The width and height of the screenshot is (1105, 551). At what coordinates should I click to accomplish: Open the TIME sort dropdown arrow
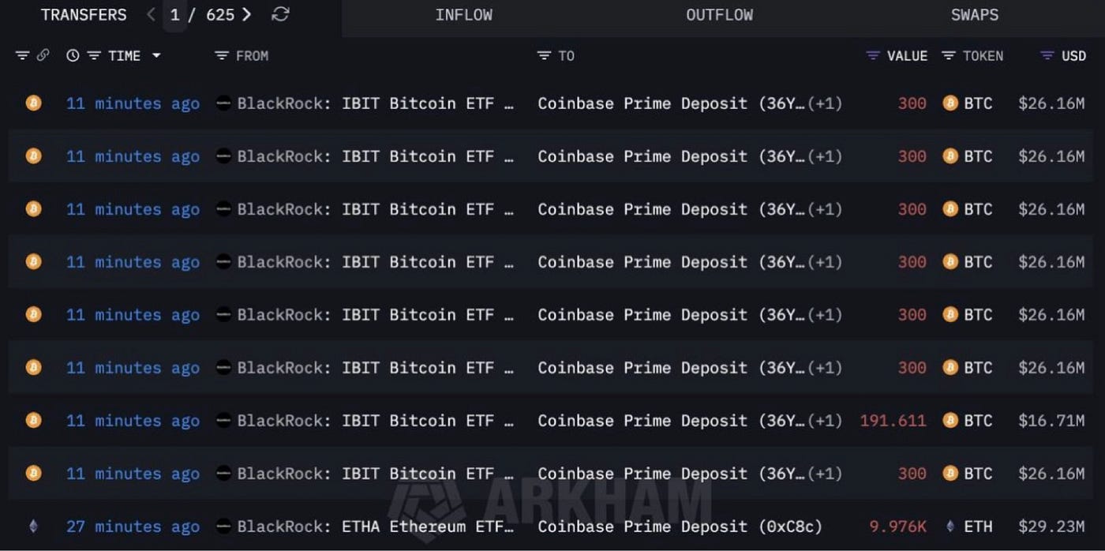click(156, 55)
